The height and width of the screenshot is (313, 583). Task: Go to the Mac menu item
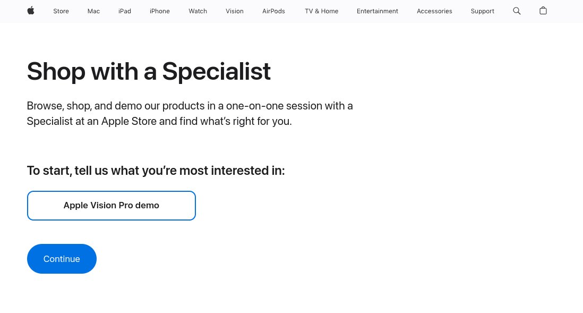(x=93, y=11)
